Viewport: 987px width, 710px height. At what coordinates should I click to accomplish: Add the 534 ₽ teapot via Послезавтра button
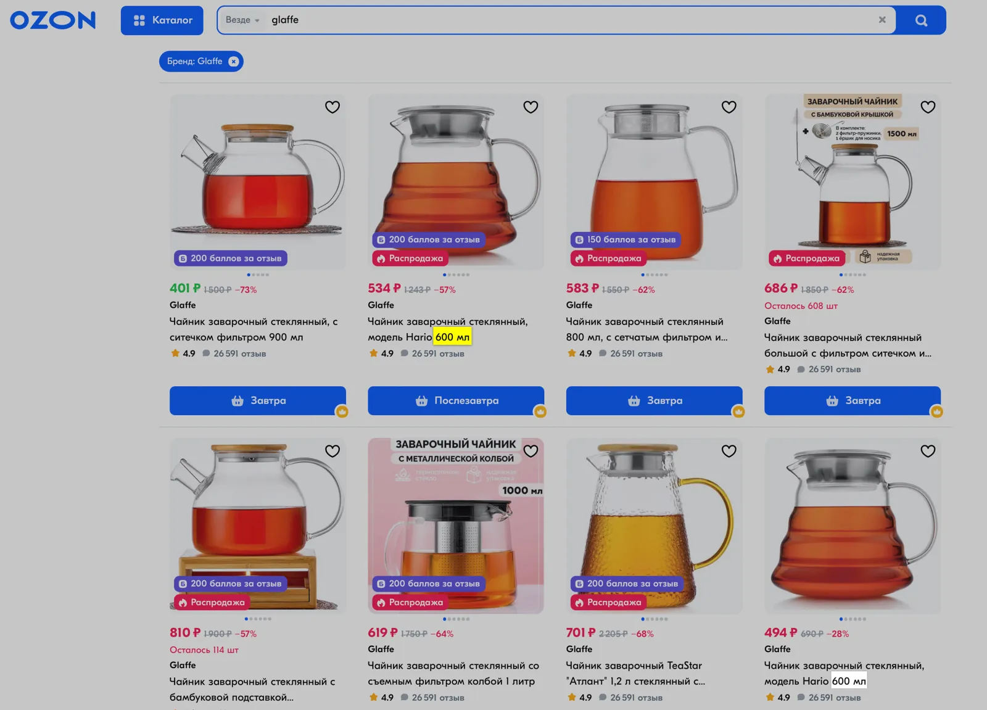[456, 401]
